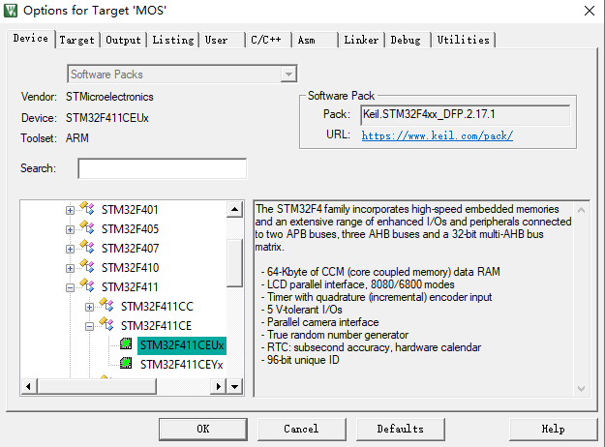This screenshot has height=447, width=605.
Task: Select the Device tab
Action: [30, 39]
